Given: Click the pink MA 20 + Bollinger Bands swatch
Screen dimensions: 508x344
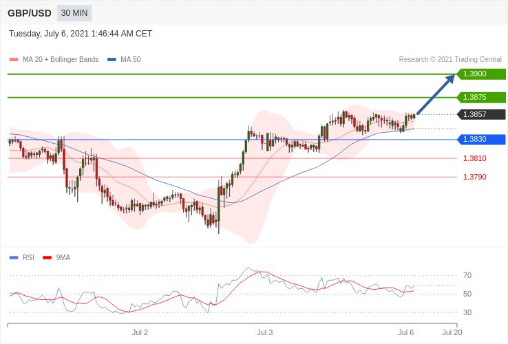Looking at the screenshot, I should tap(14, 60).
